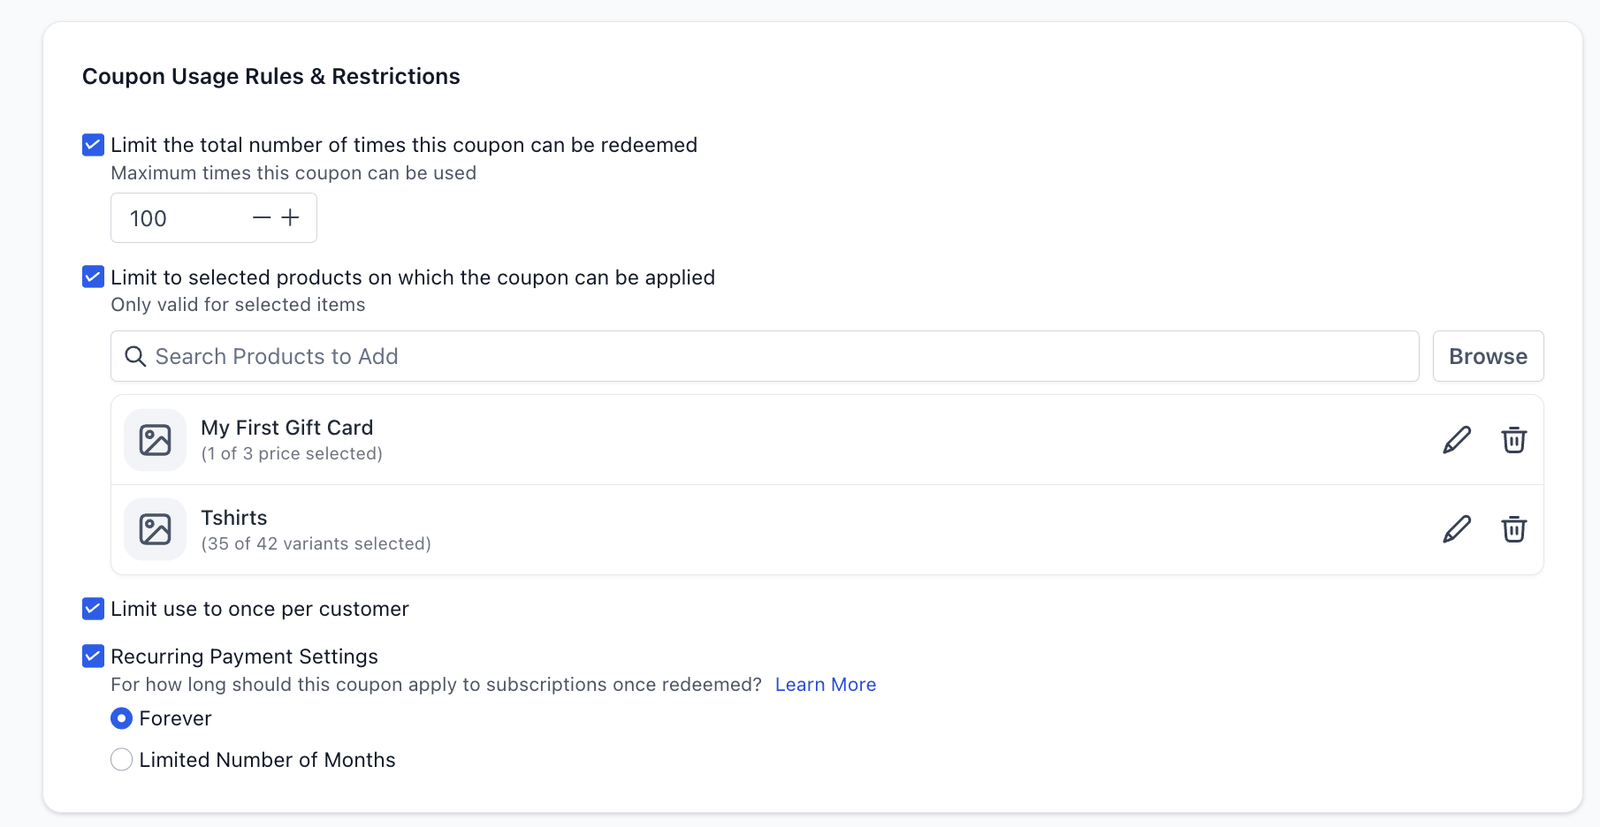Uncheck limit total redemptions checkbox
Screen dimensions: 1600x827
(93, 145)
